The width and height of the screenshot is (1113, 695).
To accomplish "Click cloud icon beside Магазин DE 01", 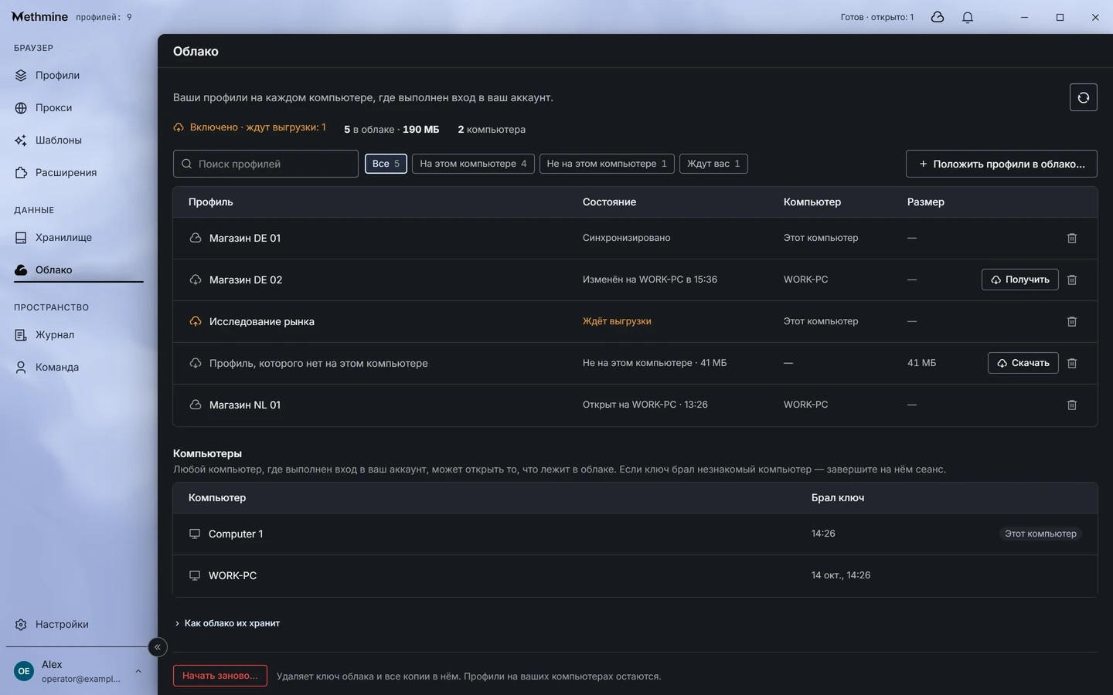I will point(196,238).
